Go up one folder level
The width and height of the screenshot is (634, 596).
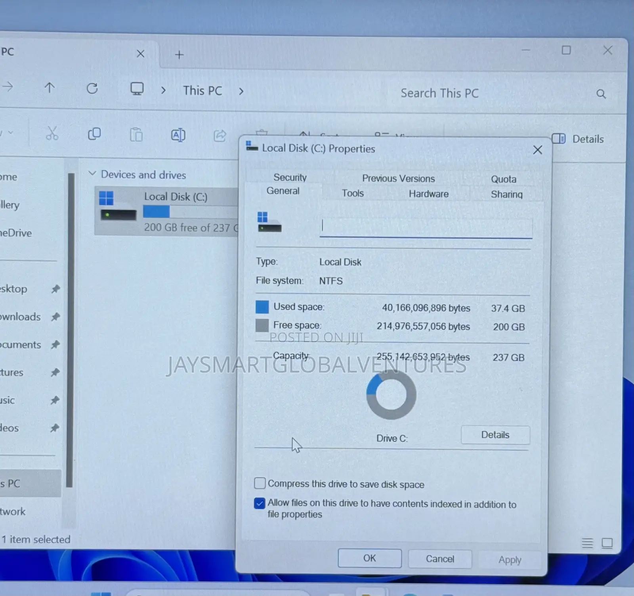click(x=50, y=88)
